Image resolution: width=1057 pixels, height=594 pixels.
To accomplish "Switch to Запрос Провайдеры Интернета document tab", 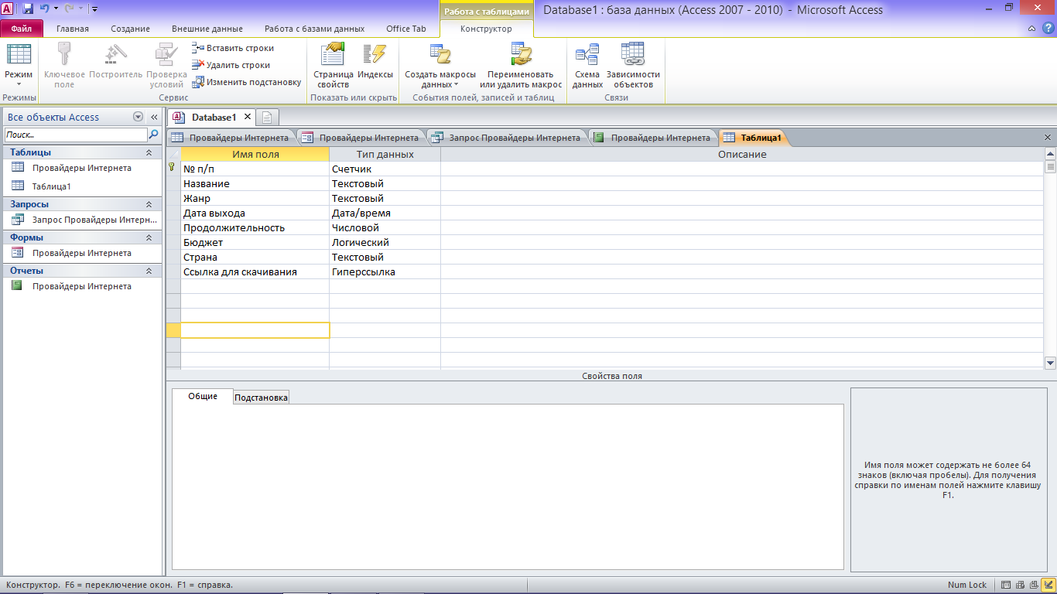I will pos(508,138).
